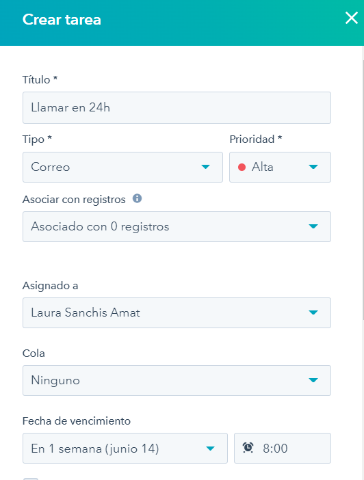The image size is (364, 480).
Task: Click the caret arrow in Fecha de vencimiento field
Action: (x=210, y=449)
